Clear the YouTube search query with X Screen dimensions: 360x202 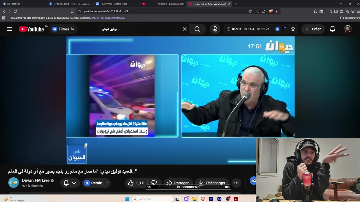184,29
